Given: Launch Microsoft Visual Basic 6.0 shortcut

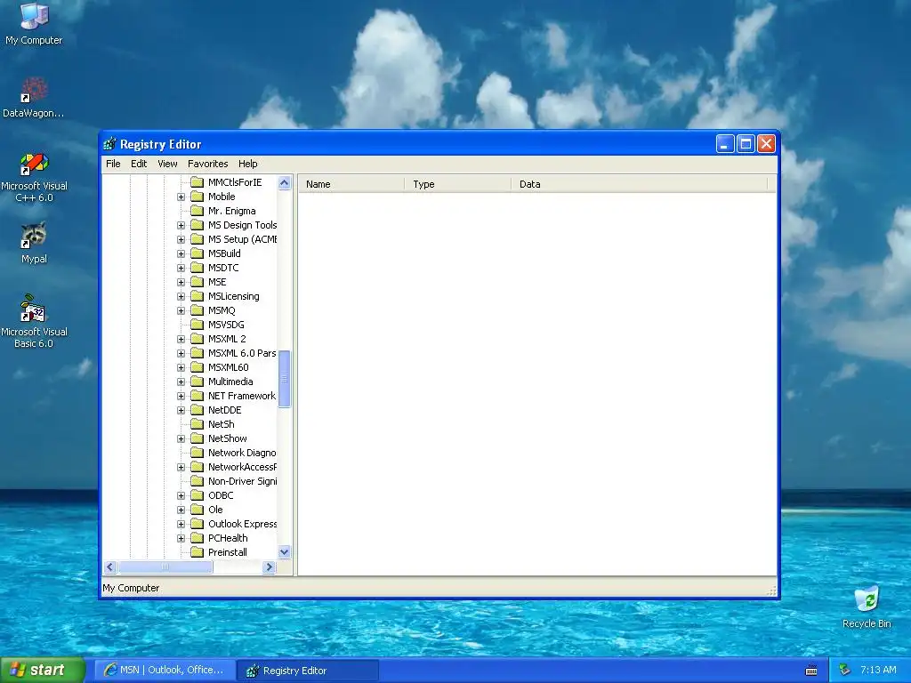Looking at the screenshot, I should click(x=34, y=321).
